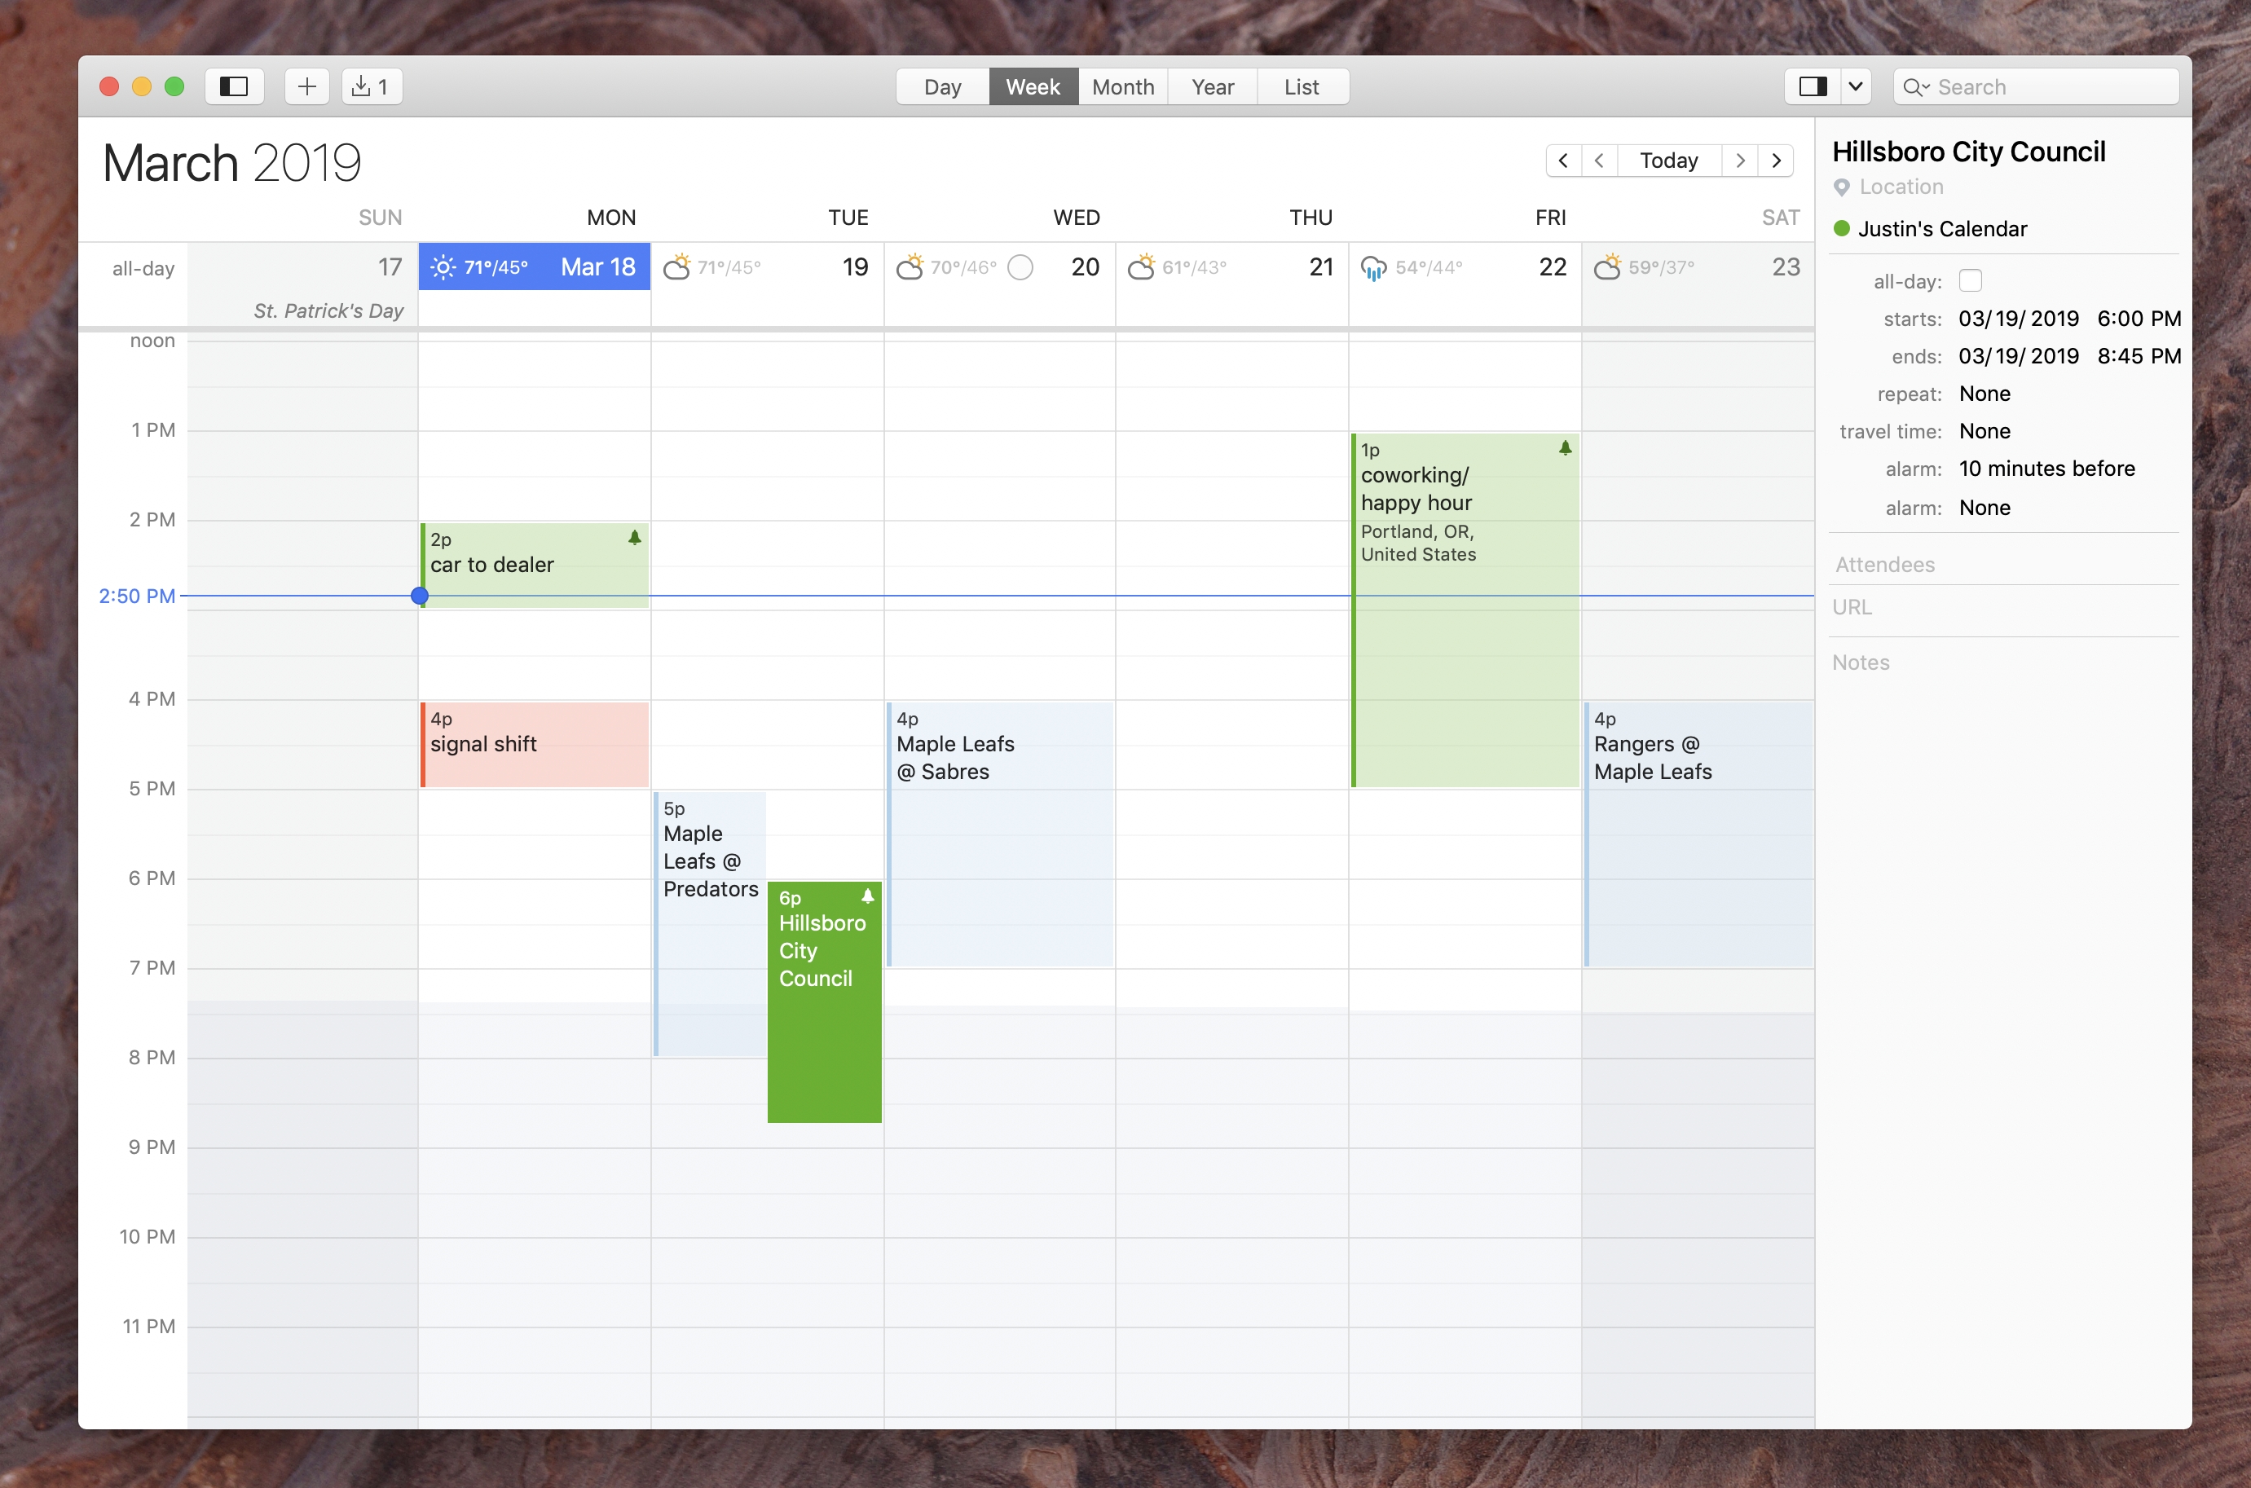Click the Today button
The image size is (2251, 1488).
(1668, 158)
